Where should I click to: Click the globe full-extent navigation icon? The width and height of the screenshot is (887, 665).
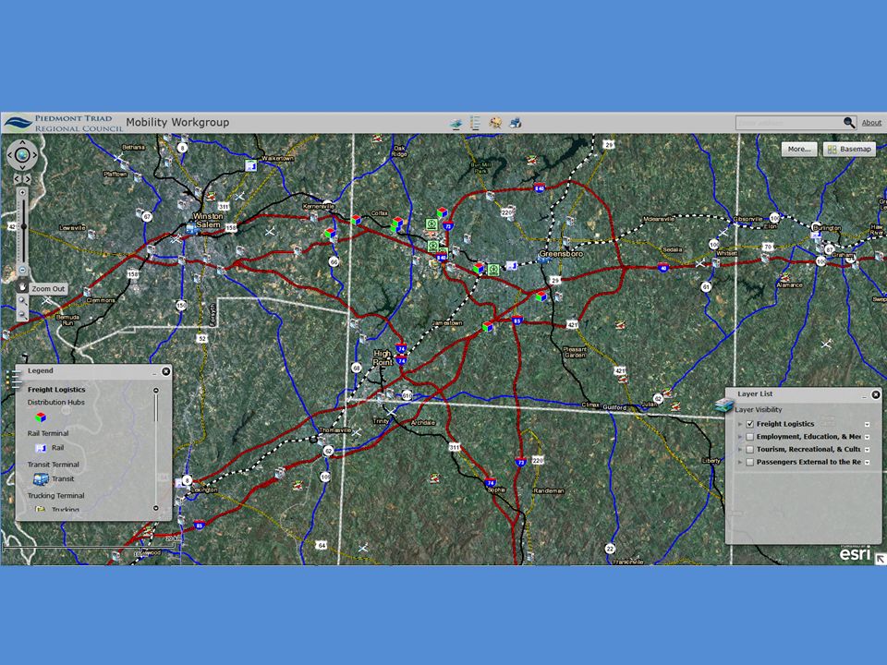[x=22, y=154]
